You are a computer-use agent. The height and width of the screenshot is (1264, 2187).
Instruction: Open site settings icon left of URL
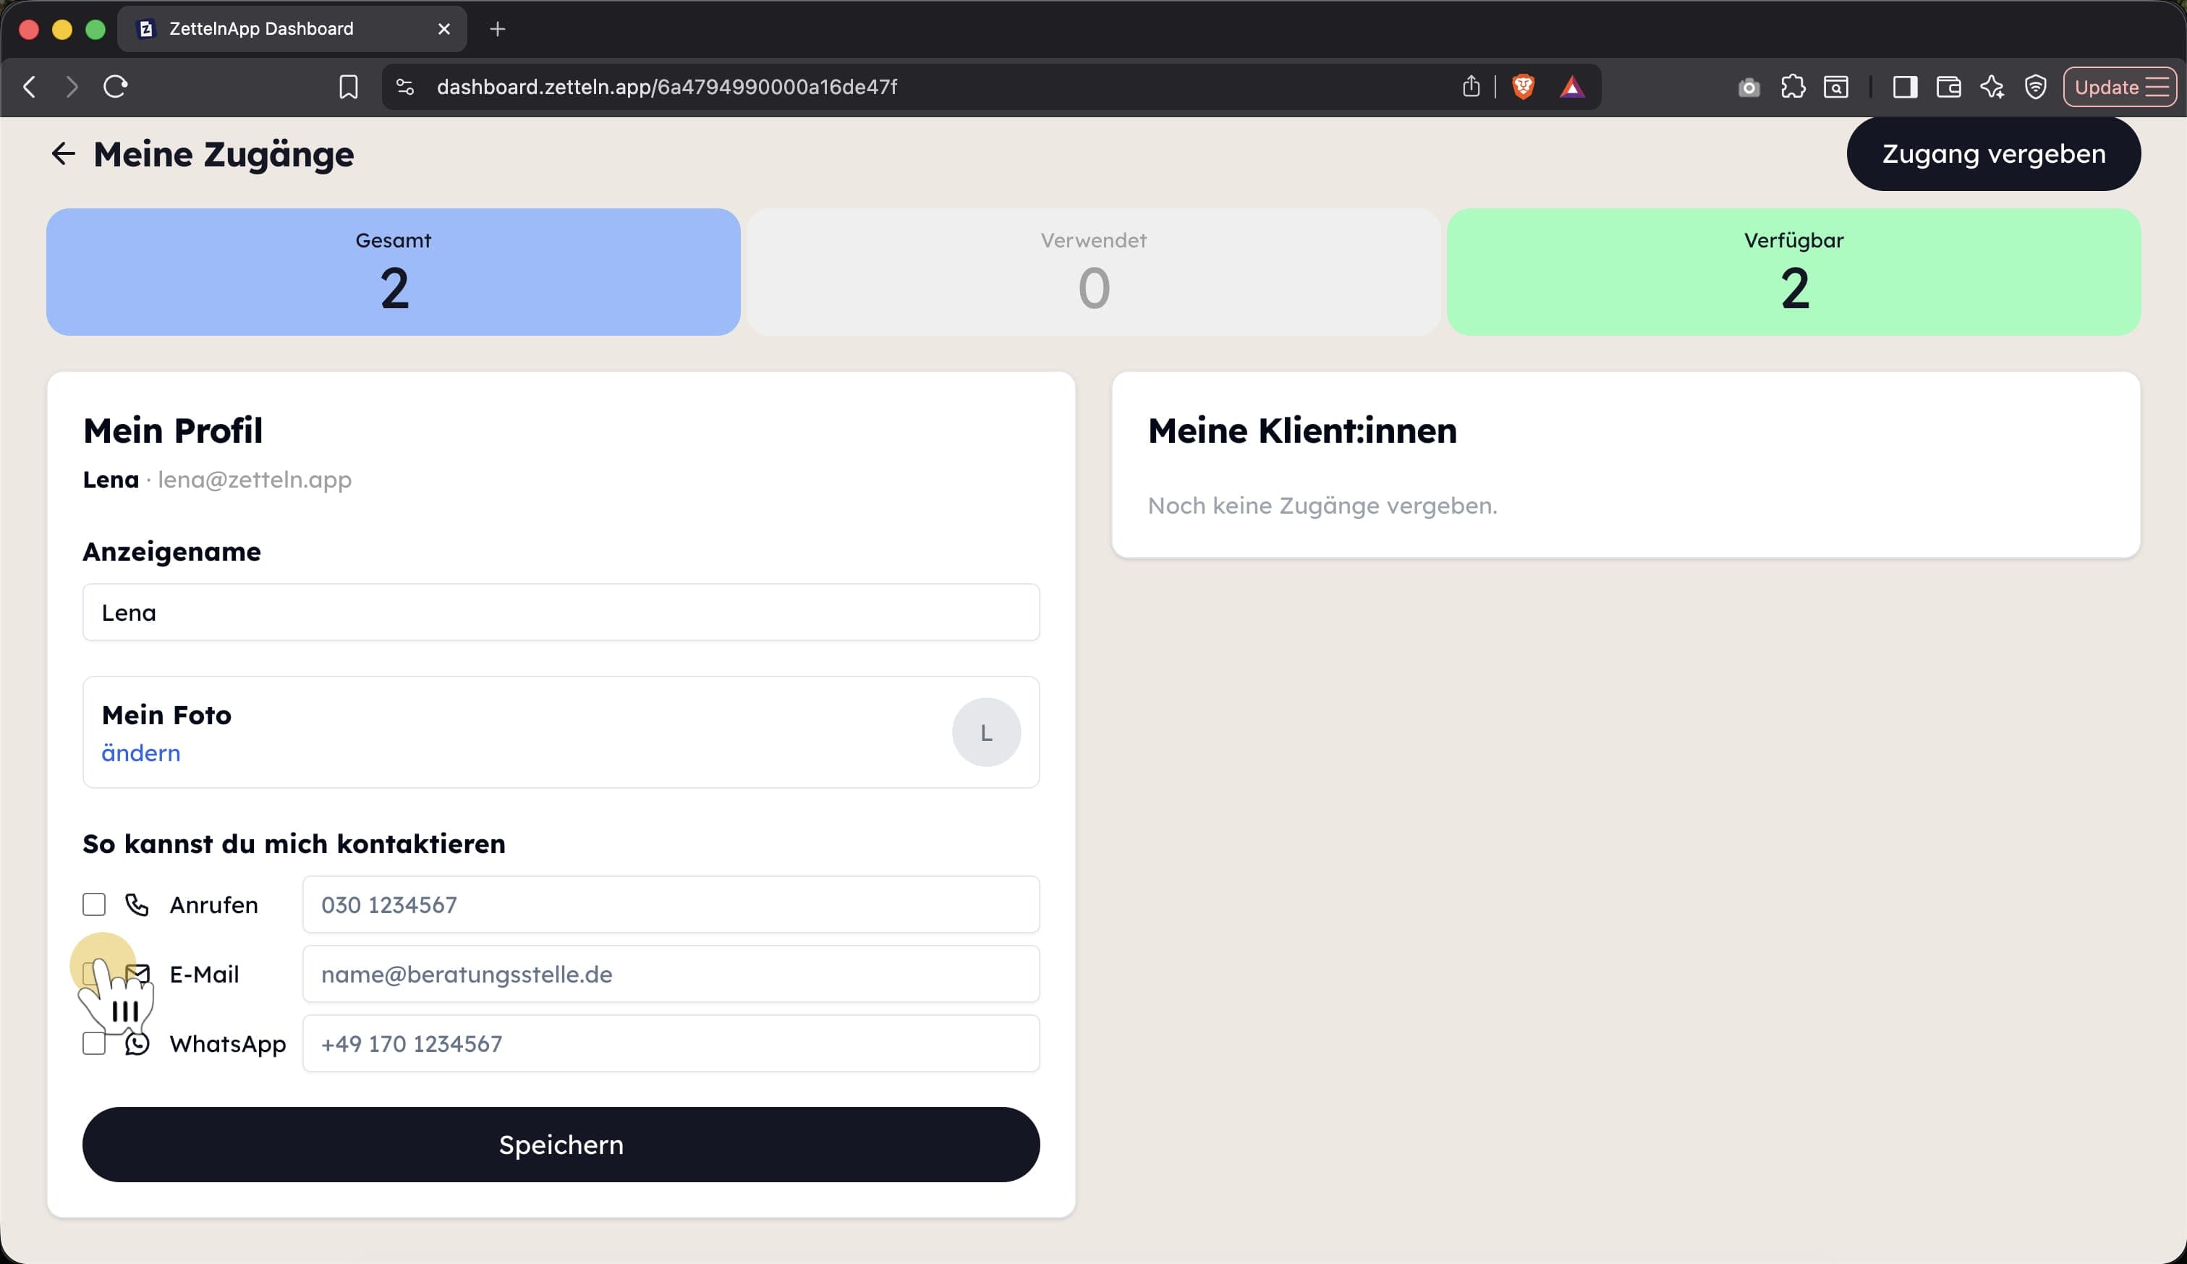coord(404,87)
